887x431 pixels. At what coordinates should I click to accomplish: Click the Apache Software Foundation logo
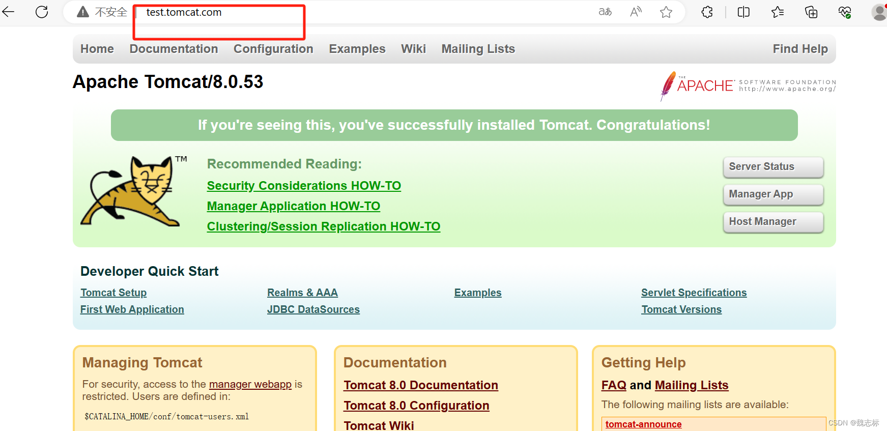coord(748,86)
